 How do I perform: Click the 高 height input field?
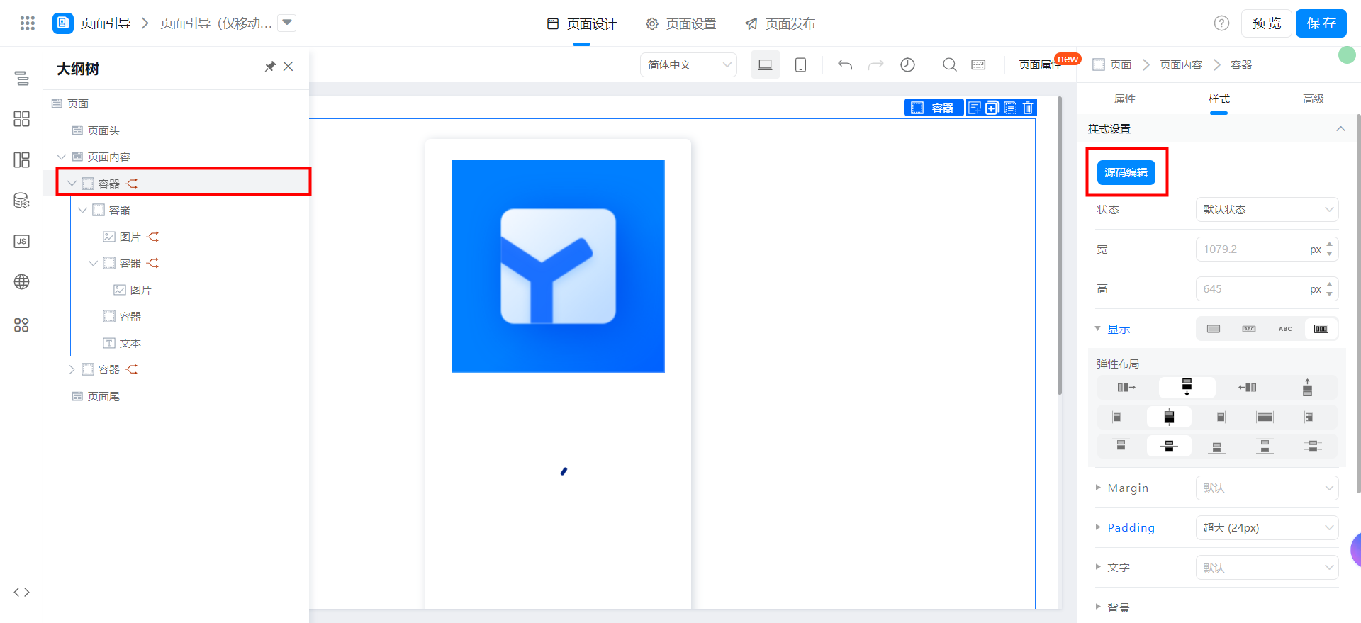tap(1267, 288)
